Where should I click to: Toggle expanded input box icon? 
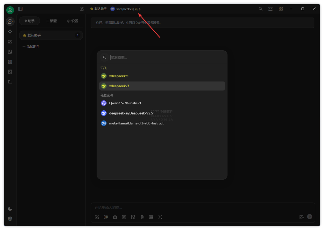(160, 217)
